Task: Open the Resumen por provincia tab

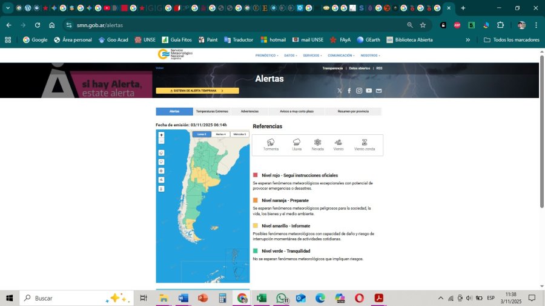Action: (353, 111)
